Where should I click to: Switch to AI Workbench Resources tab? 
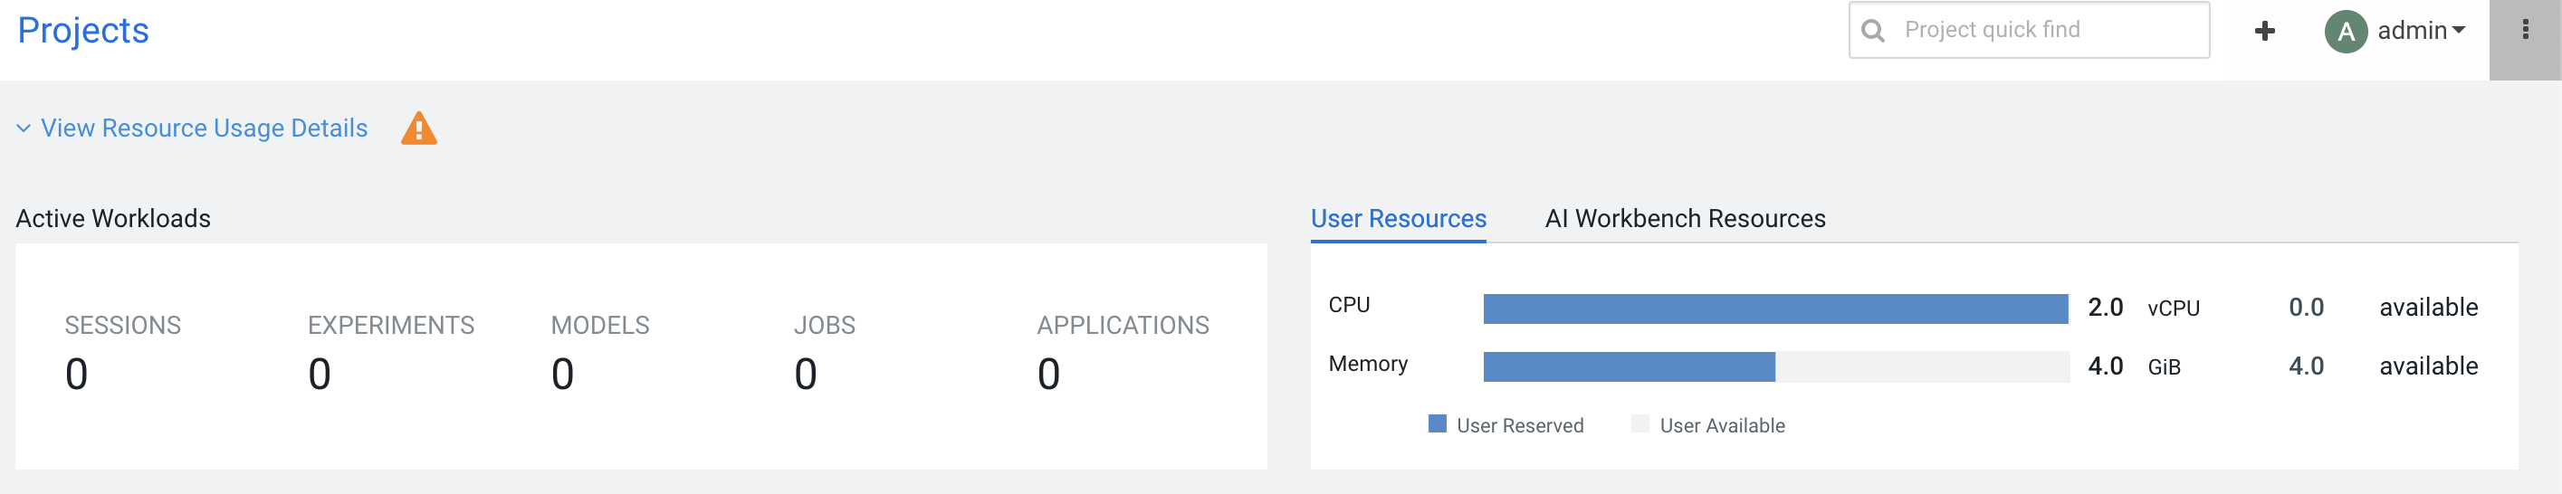[x=1684, y=219]
